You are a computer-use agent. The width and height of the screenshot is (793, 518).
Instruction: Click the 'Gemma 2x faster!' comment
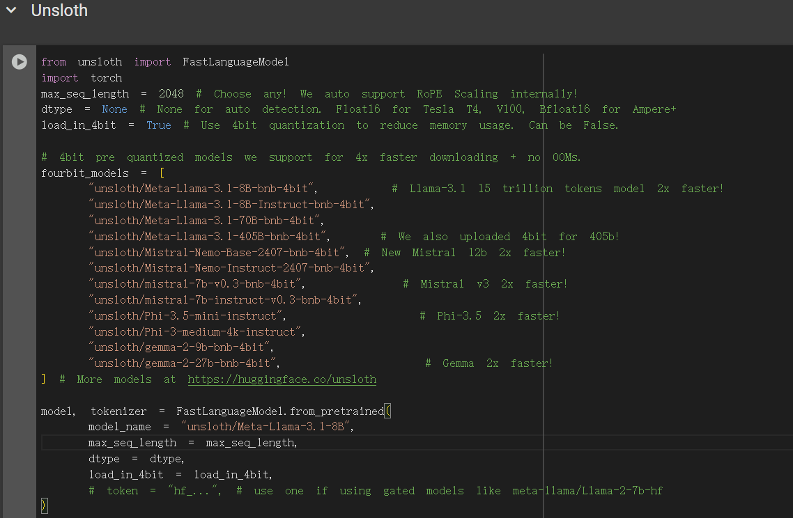pyautogui.click(x=489, y=363)
